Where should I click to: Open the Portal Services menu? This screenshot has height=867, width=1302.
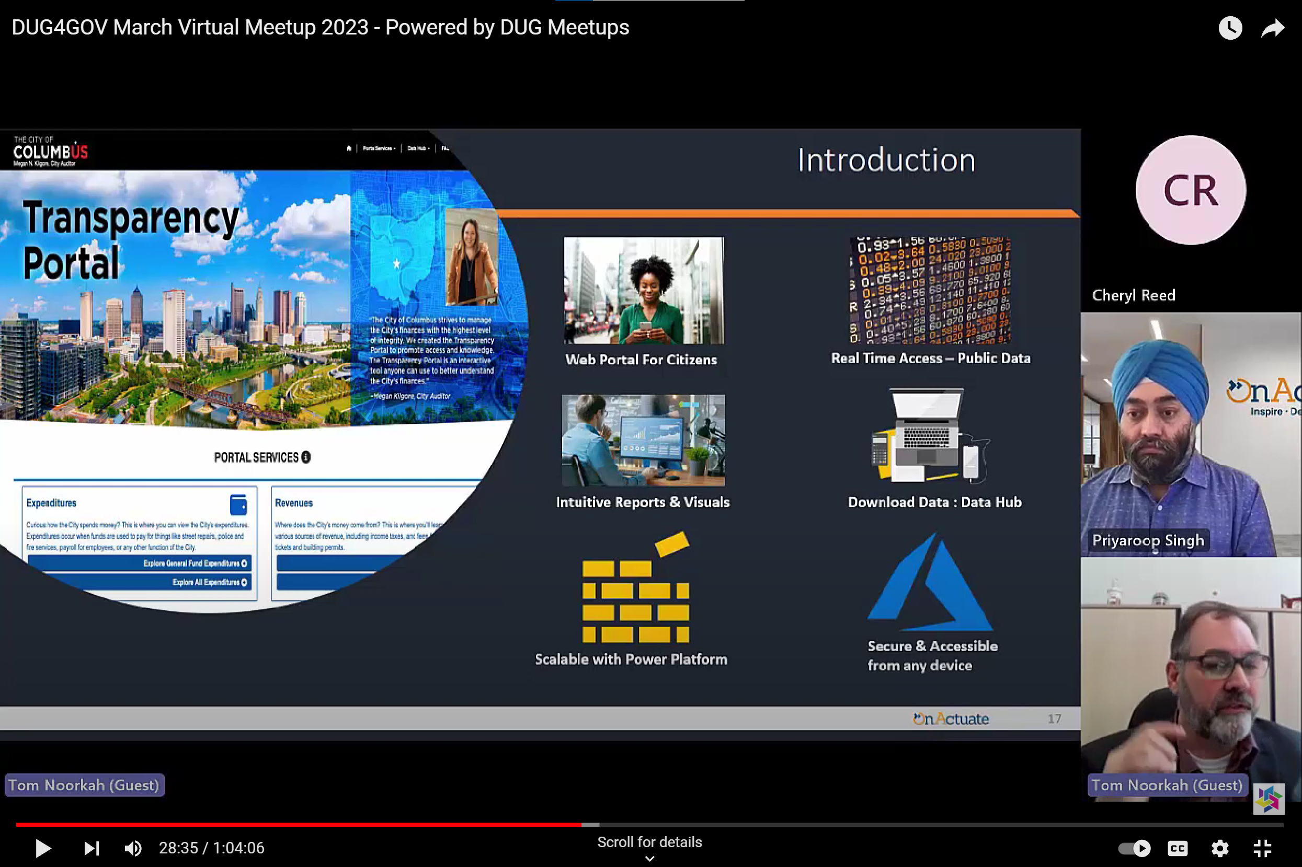(379, 148)
